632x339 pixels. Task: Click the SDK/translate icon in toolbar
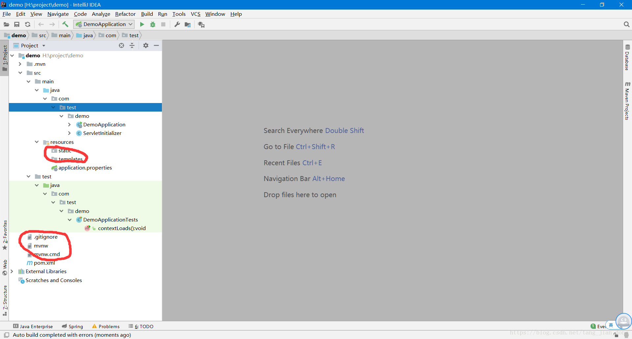tap(201, 24)
